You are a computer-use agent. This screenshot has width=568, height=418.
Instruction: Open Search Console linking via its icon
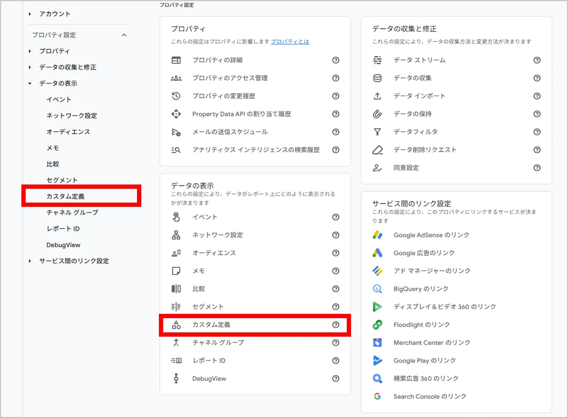coord(377,396)
